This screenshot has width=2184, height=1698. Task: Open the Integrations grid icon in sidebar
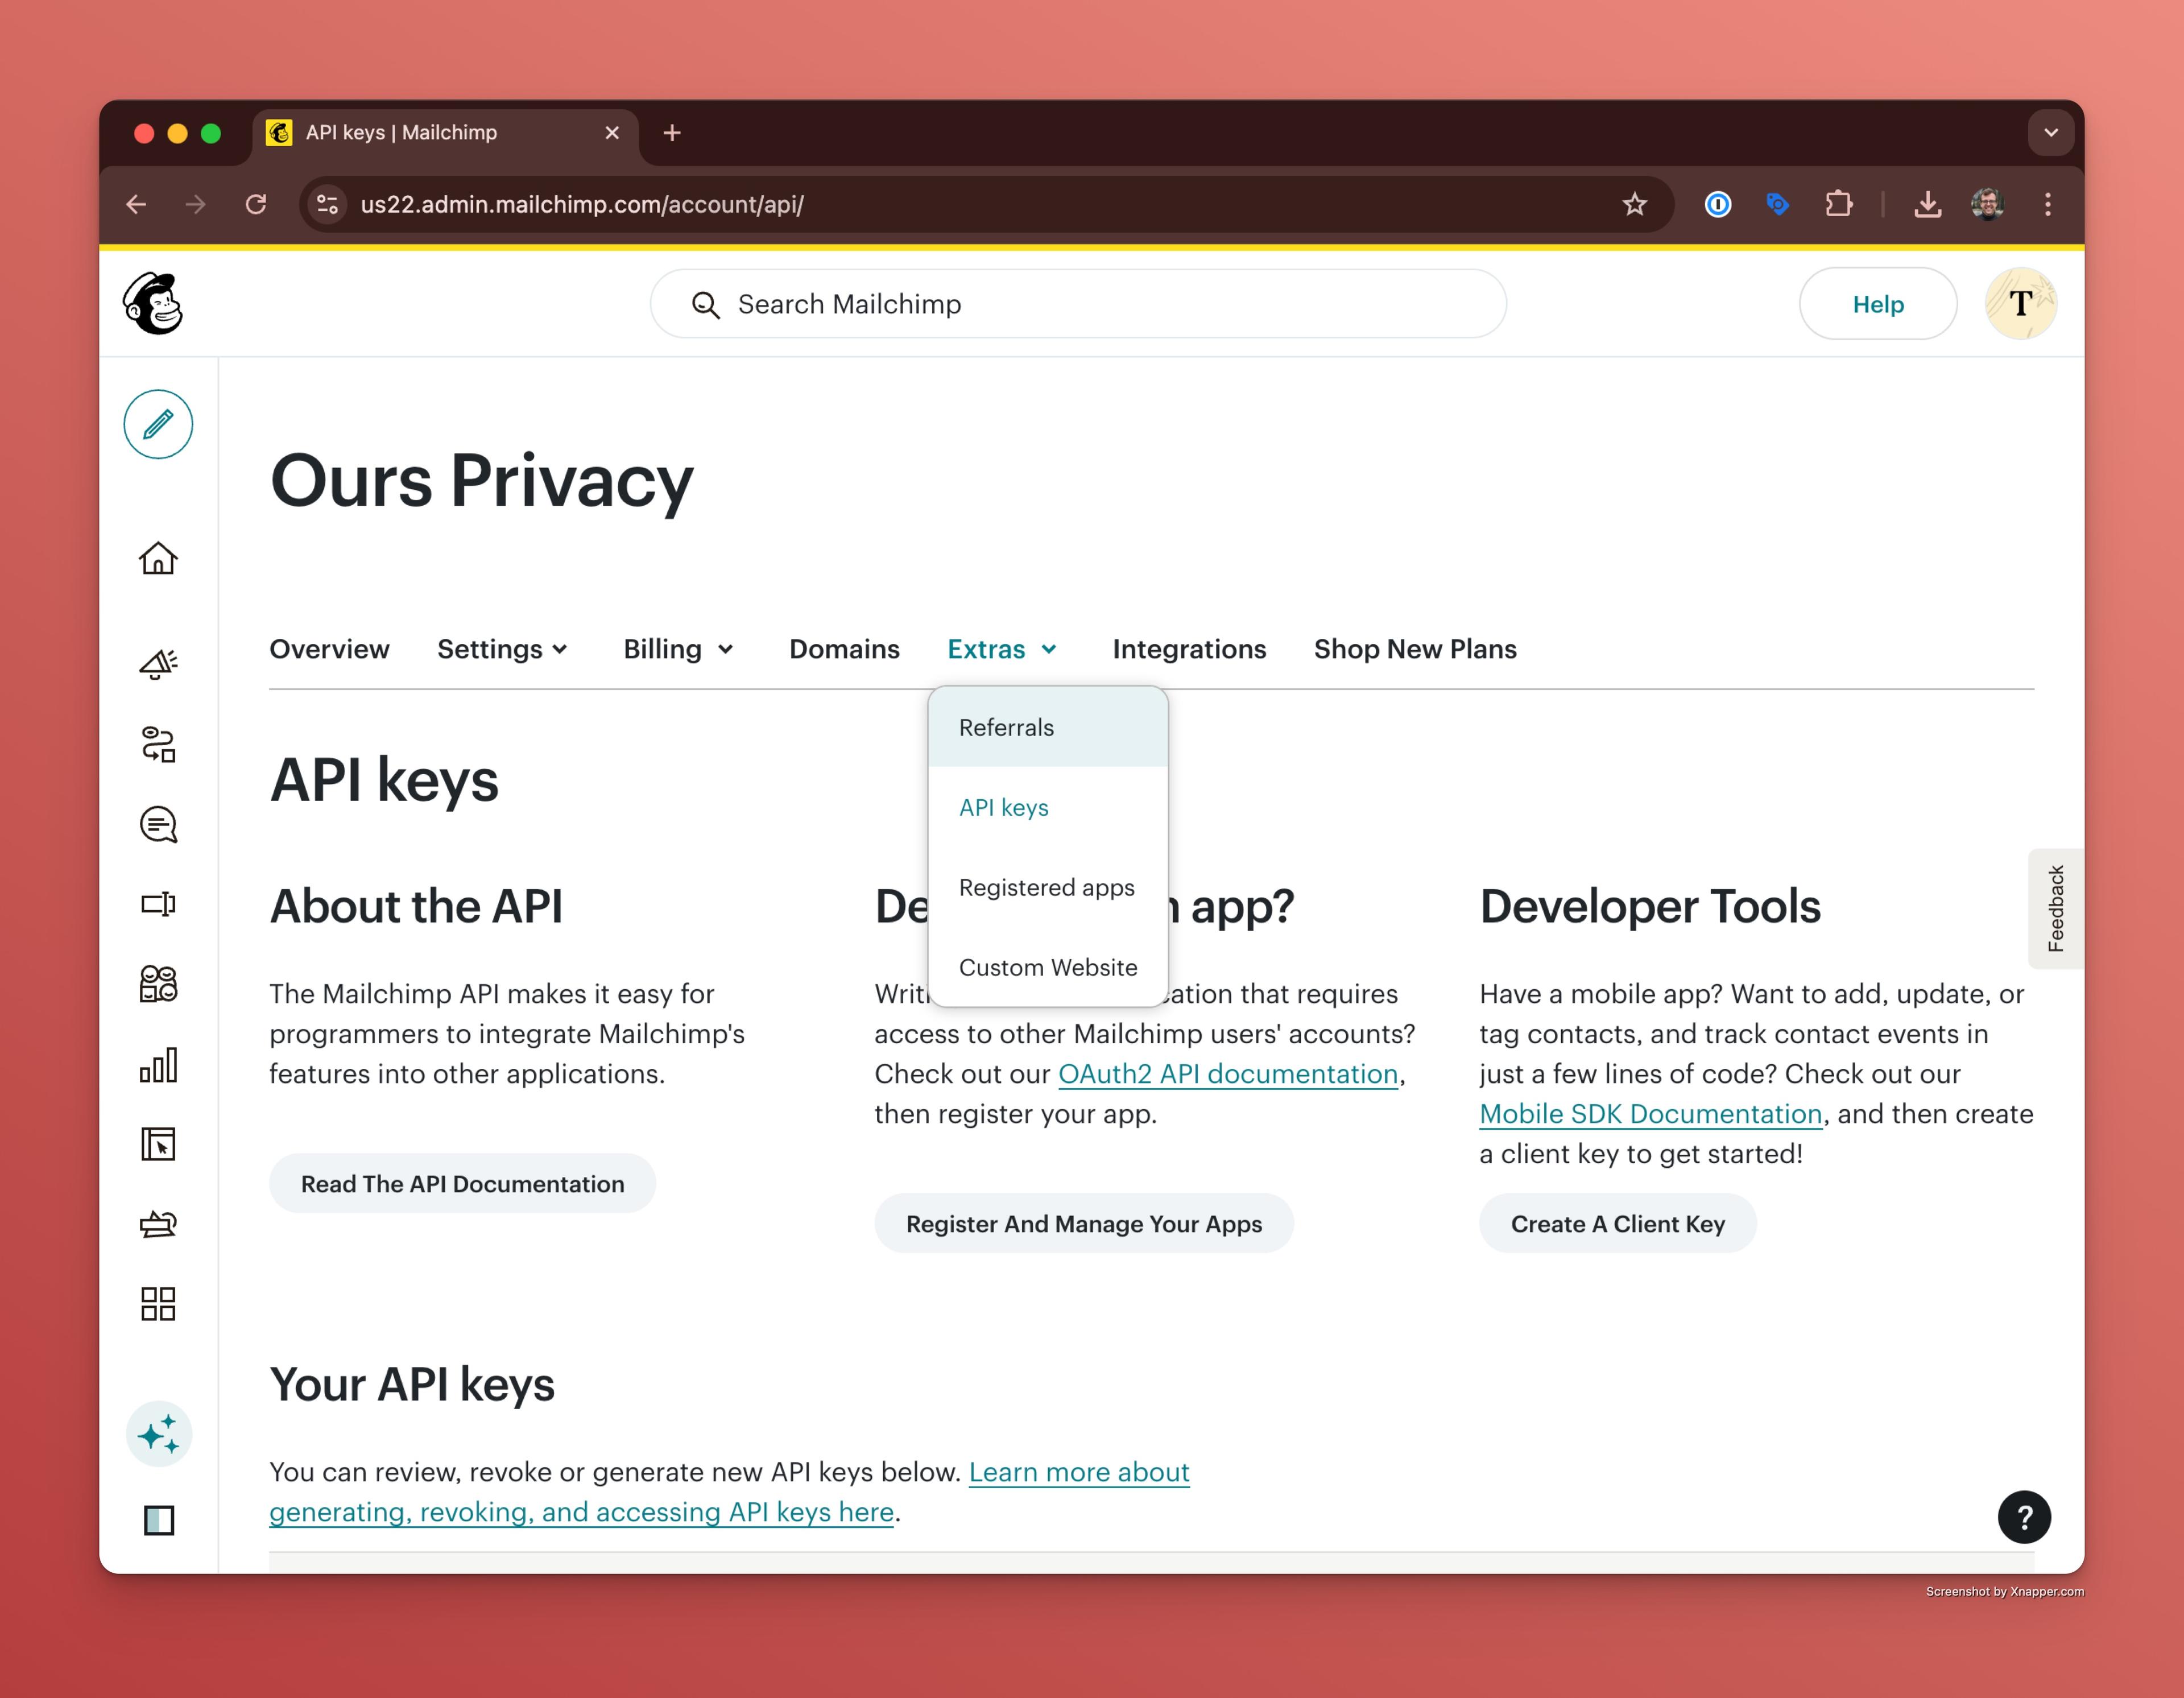coord(158,1304)
